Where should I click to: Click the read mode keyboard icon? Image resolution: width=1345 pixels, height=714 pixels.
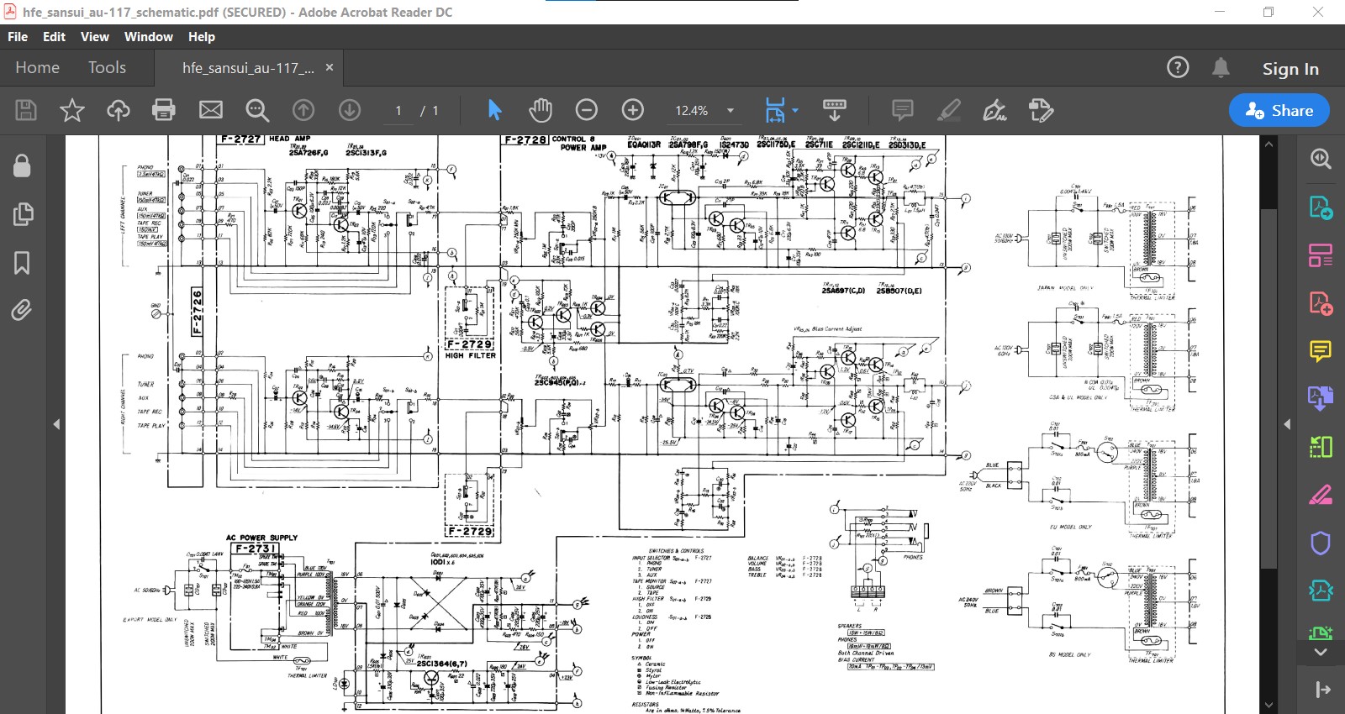[835, 110]
